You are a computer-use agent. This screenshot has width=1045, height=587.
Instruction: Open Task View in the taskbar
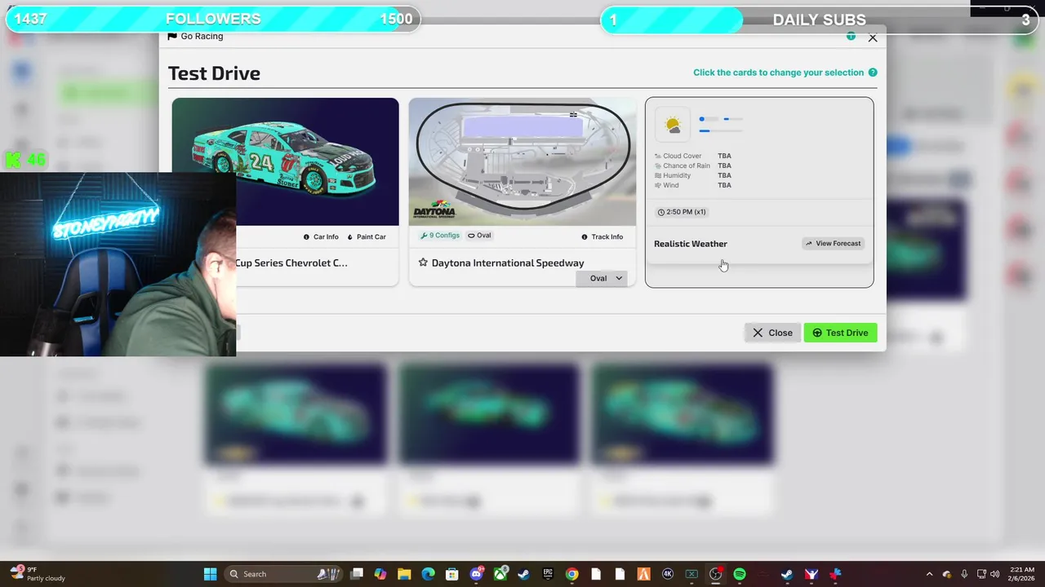click(x=357, y=574)
